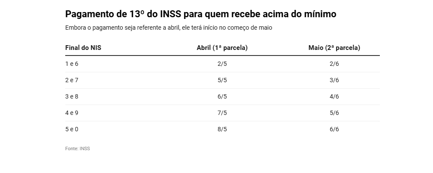The height and width of the screenshot is (173, 433).
Task: Select the '1 e 6' row label
Action: [x=72, y=64]
